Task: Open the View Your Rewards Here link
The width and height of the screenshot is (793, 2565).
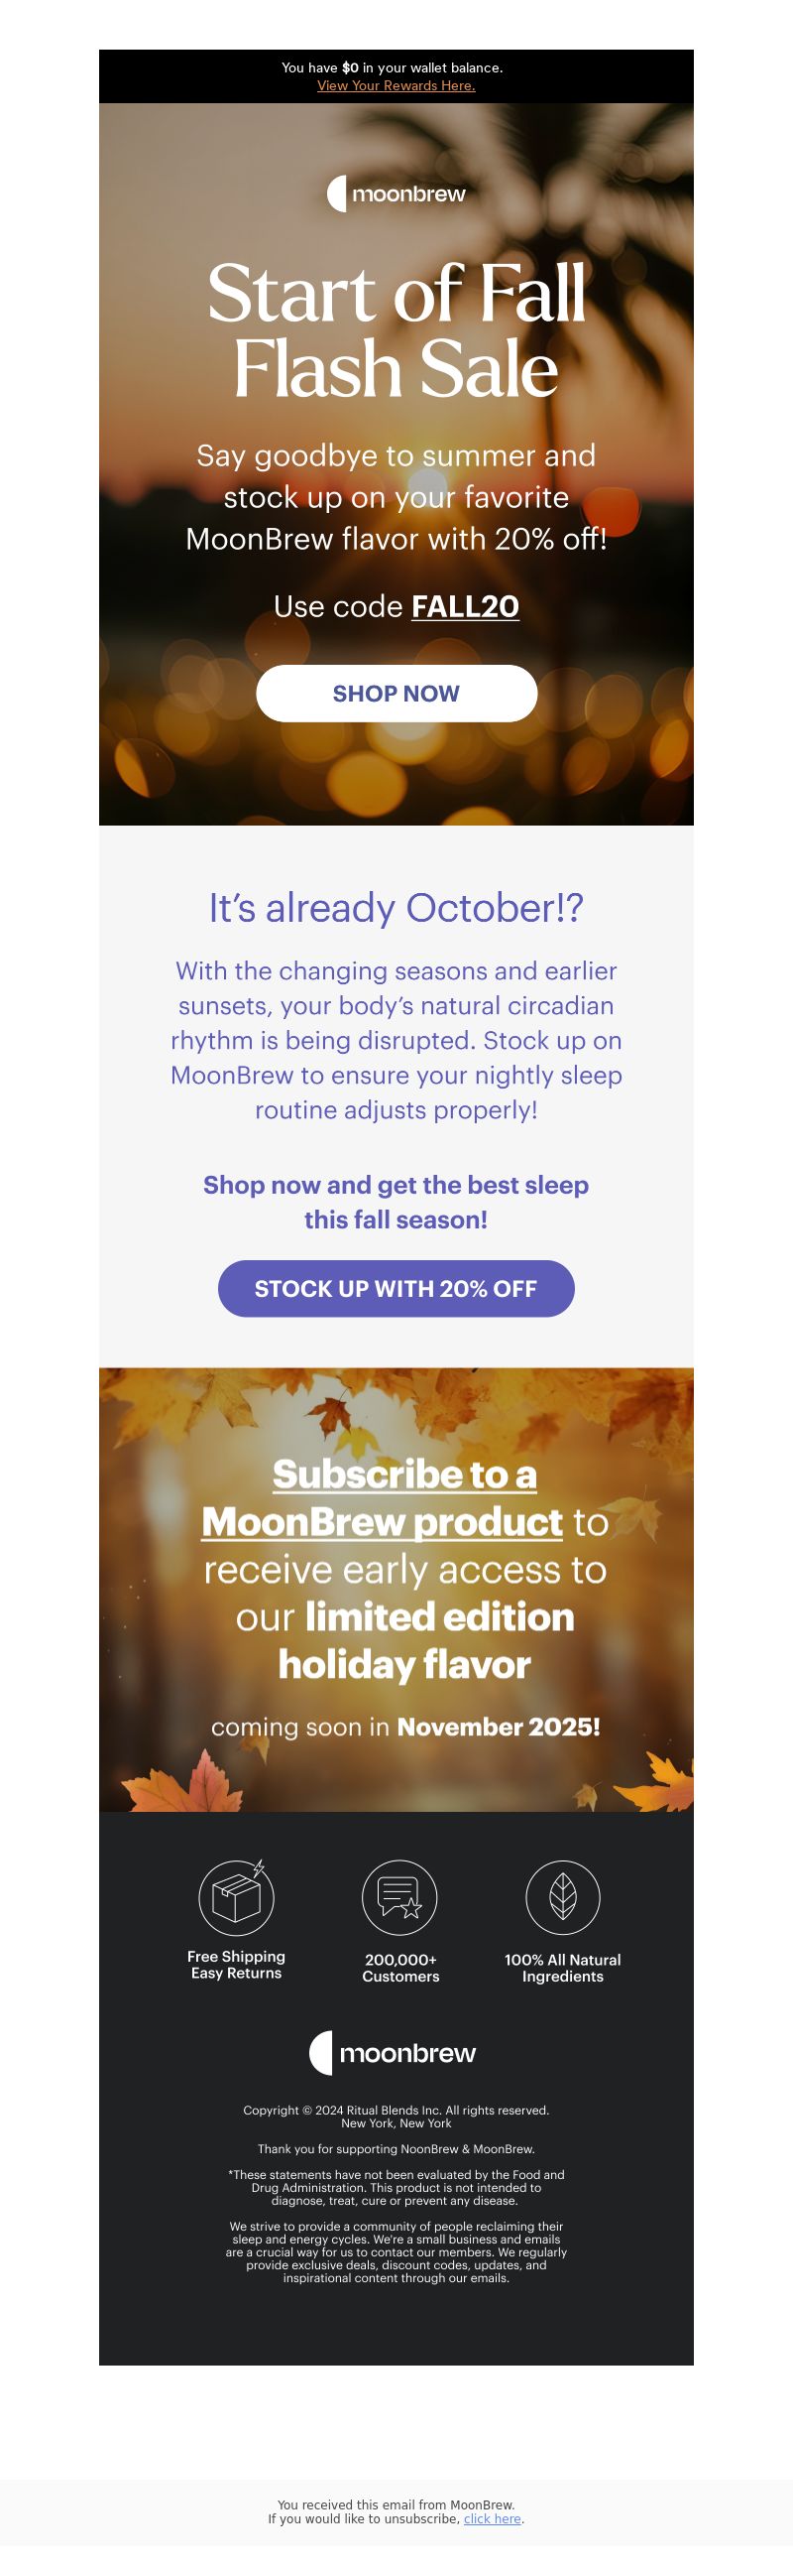Action: [x=396, y=85]
